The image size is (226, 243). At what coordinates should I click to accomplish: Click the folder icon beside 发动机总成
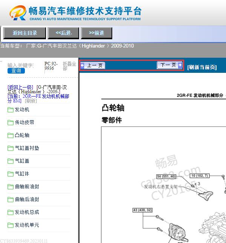pyautogui.click(x=11, y=212)
